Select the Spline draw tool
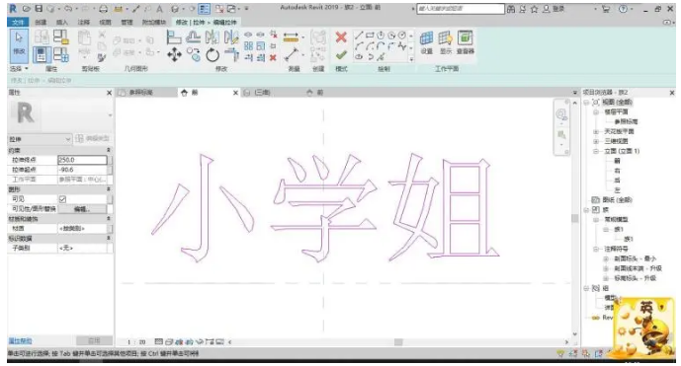This screenshot has height=366, width=681. [402, 46]
